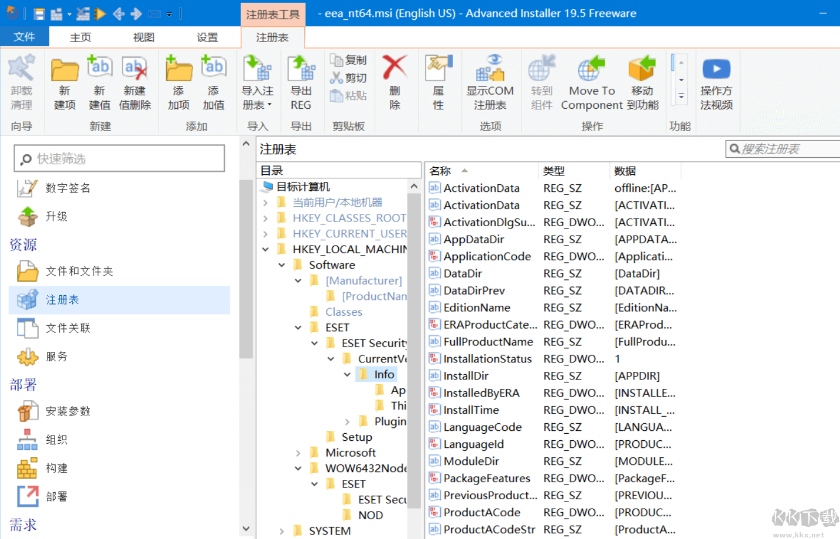Collapse the HKEY_LOCAL_MACHINE tree node

(x=265, y=249)
